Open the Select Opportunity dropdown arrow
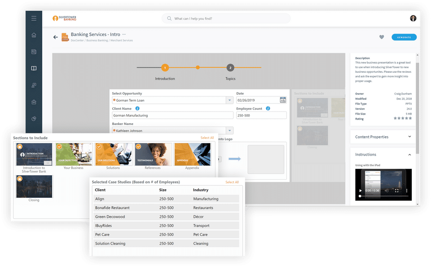The height and width of the screenshot is (267, 431). (229, 100)
